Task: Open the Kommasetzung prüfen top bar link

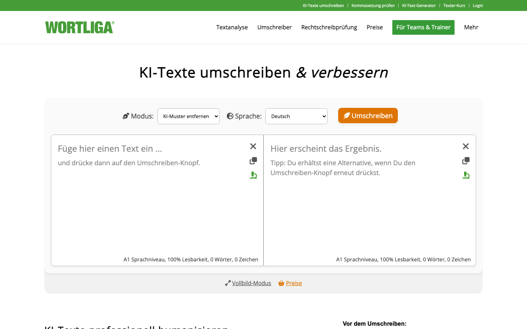Action: (373, 5)
